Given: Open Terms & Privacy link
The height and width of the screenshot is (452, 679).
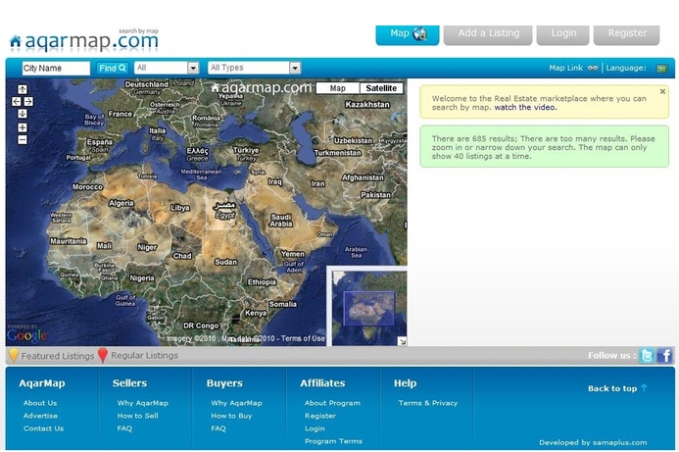Looking at the screenshot, I should (x=428, y=403).
